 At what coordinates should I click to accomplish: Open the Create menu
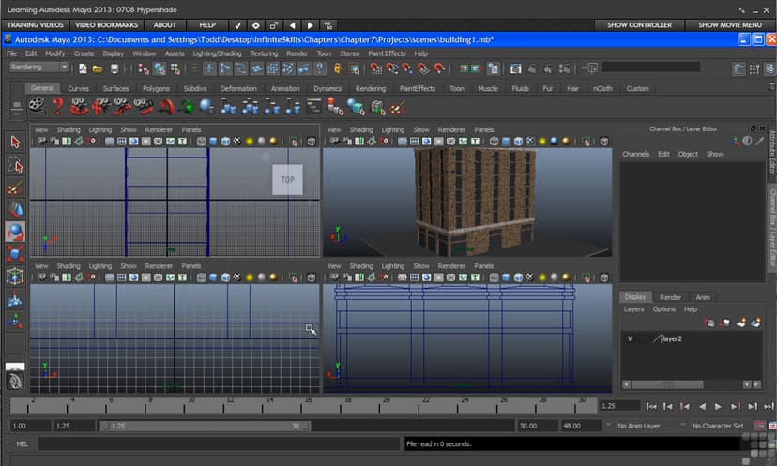pos(84,53)
